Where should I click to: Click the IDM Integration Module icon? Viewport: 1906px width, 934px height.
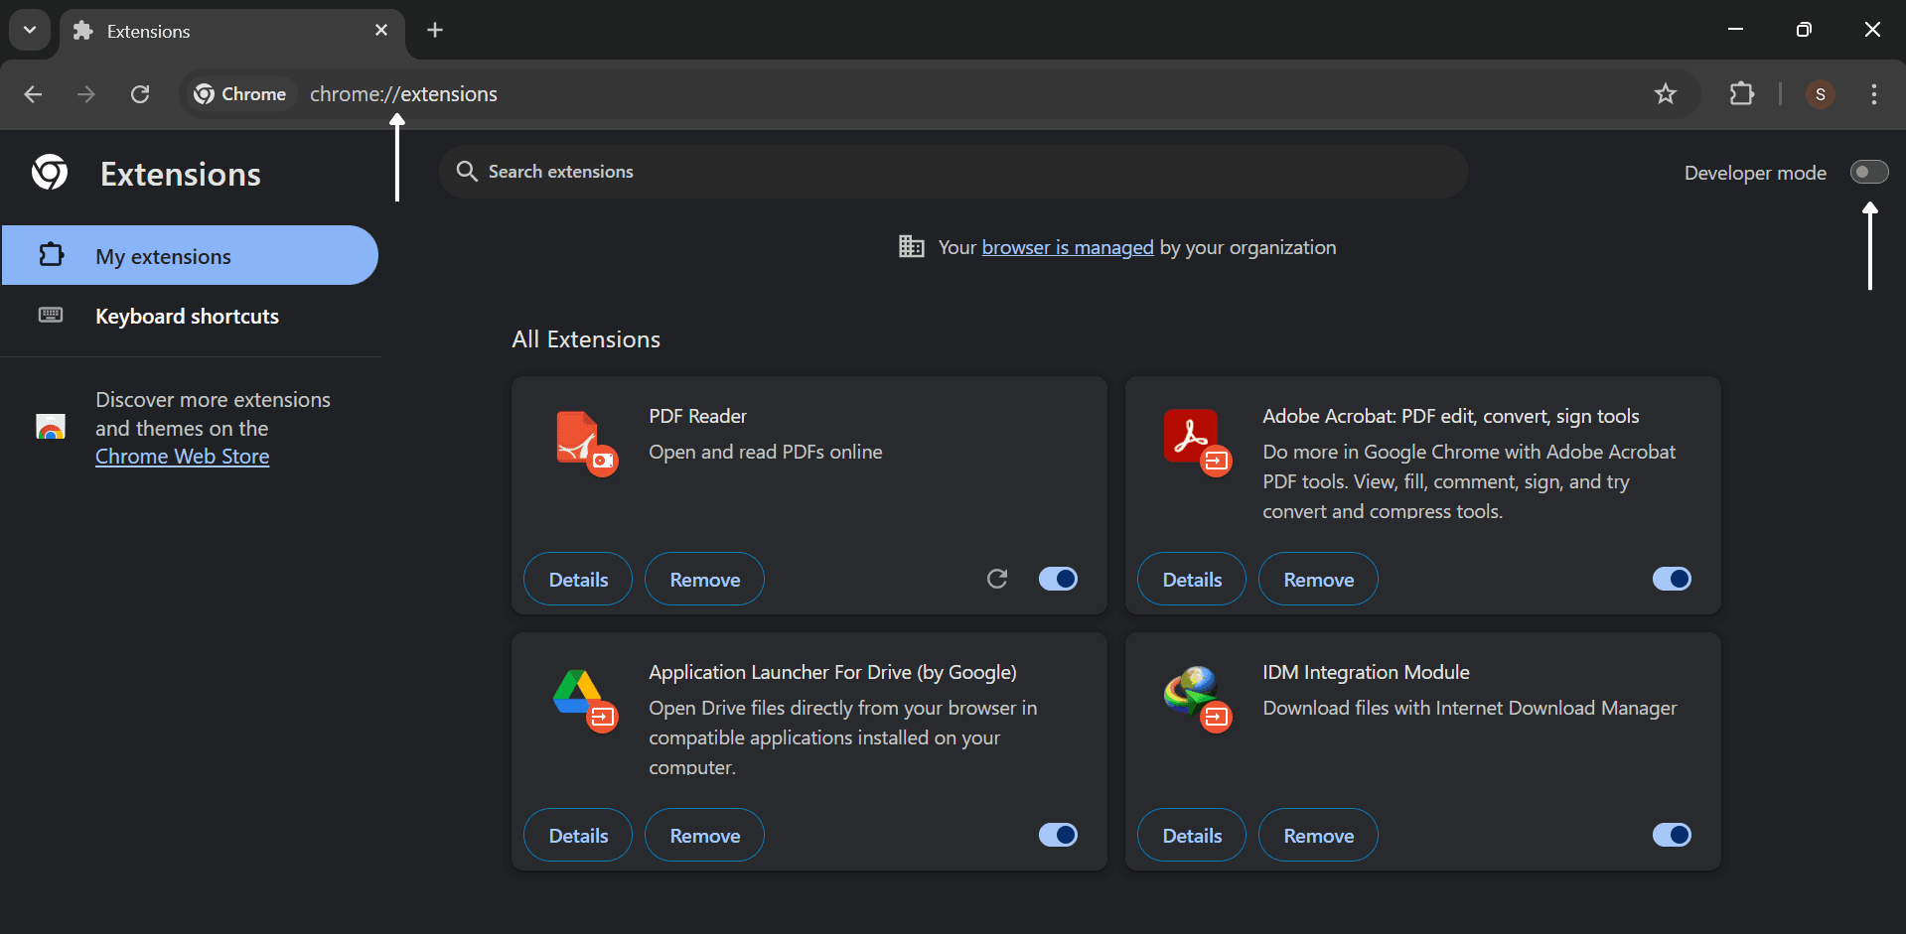click(x=1197, y=698)
